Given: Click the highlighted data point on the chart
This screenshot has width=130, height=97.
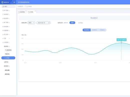Looking at the screenshot, I should coord(121,43).
